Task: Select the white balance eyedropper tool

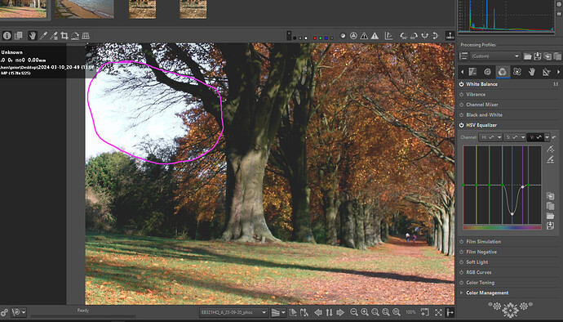Action: (x=43, y=35)
